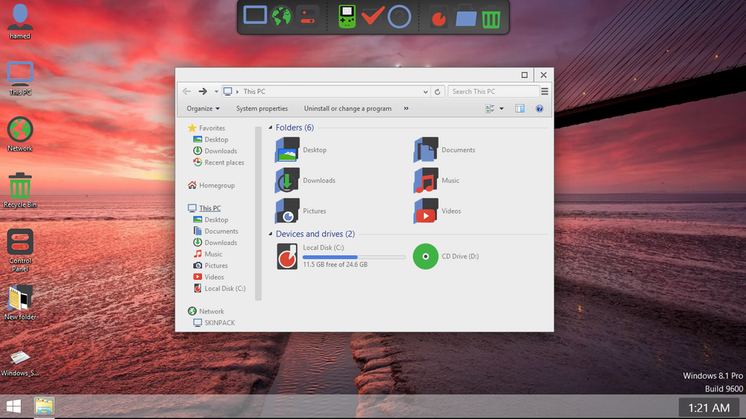Click the red checkmark icon in the dock

pyautogui.click(x=373, y=16)
